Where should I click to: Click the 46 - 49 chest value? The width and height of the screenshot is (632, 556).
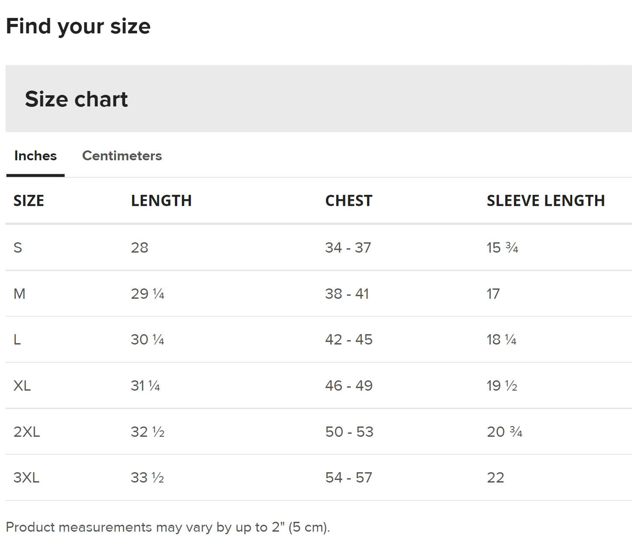point(349,386)
